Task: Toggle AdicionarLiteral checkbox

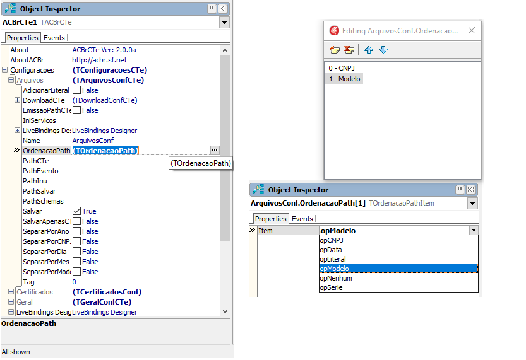Action: pyautogui.click(x=77, y=90)
